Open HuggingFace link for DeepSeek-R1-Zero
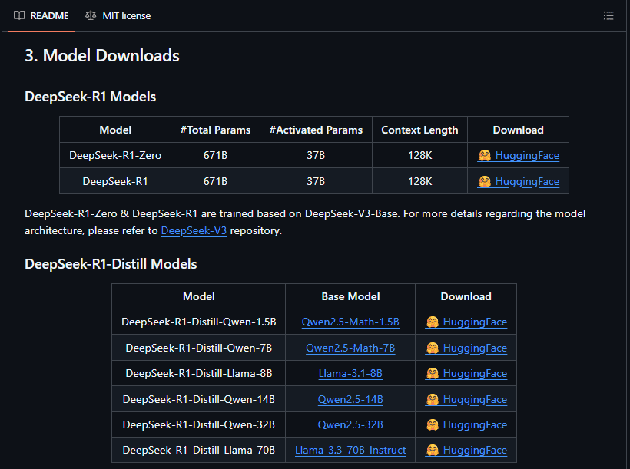 coord(519,155)
